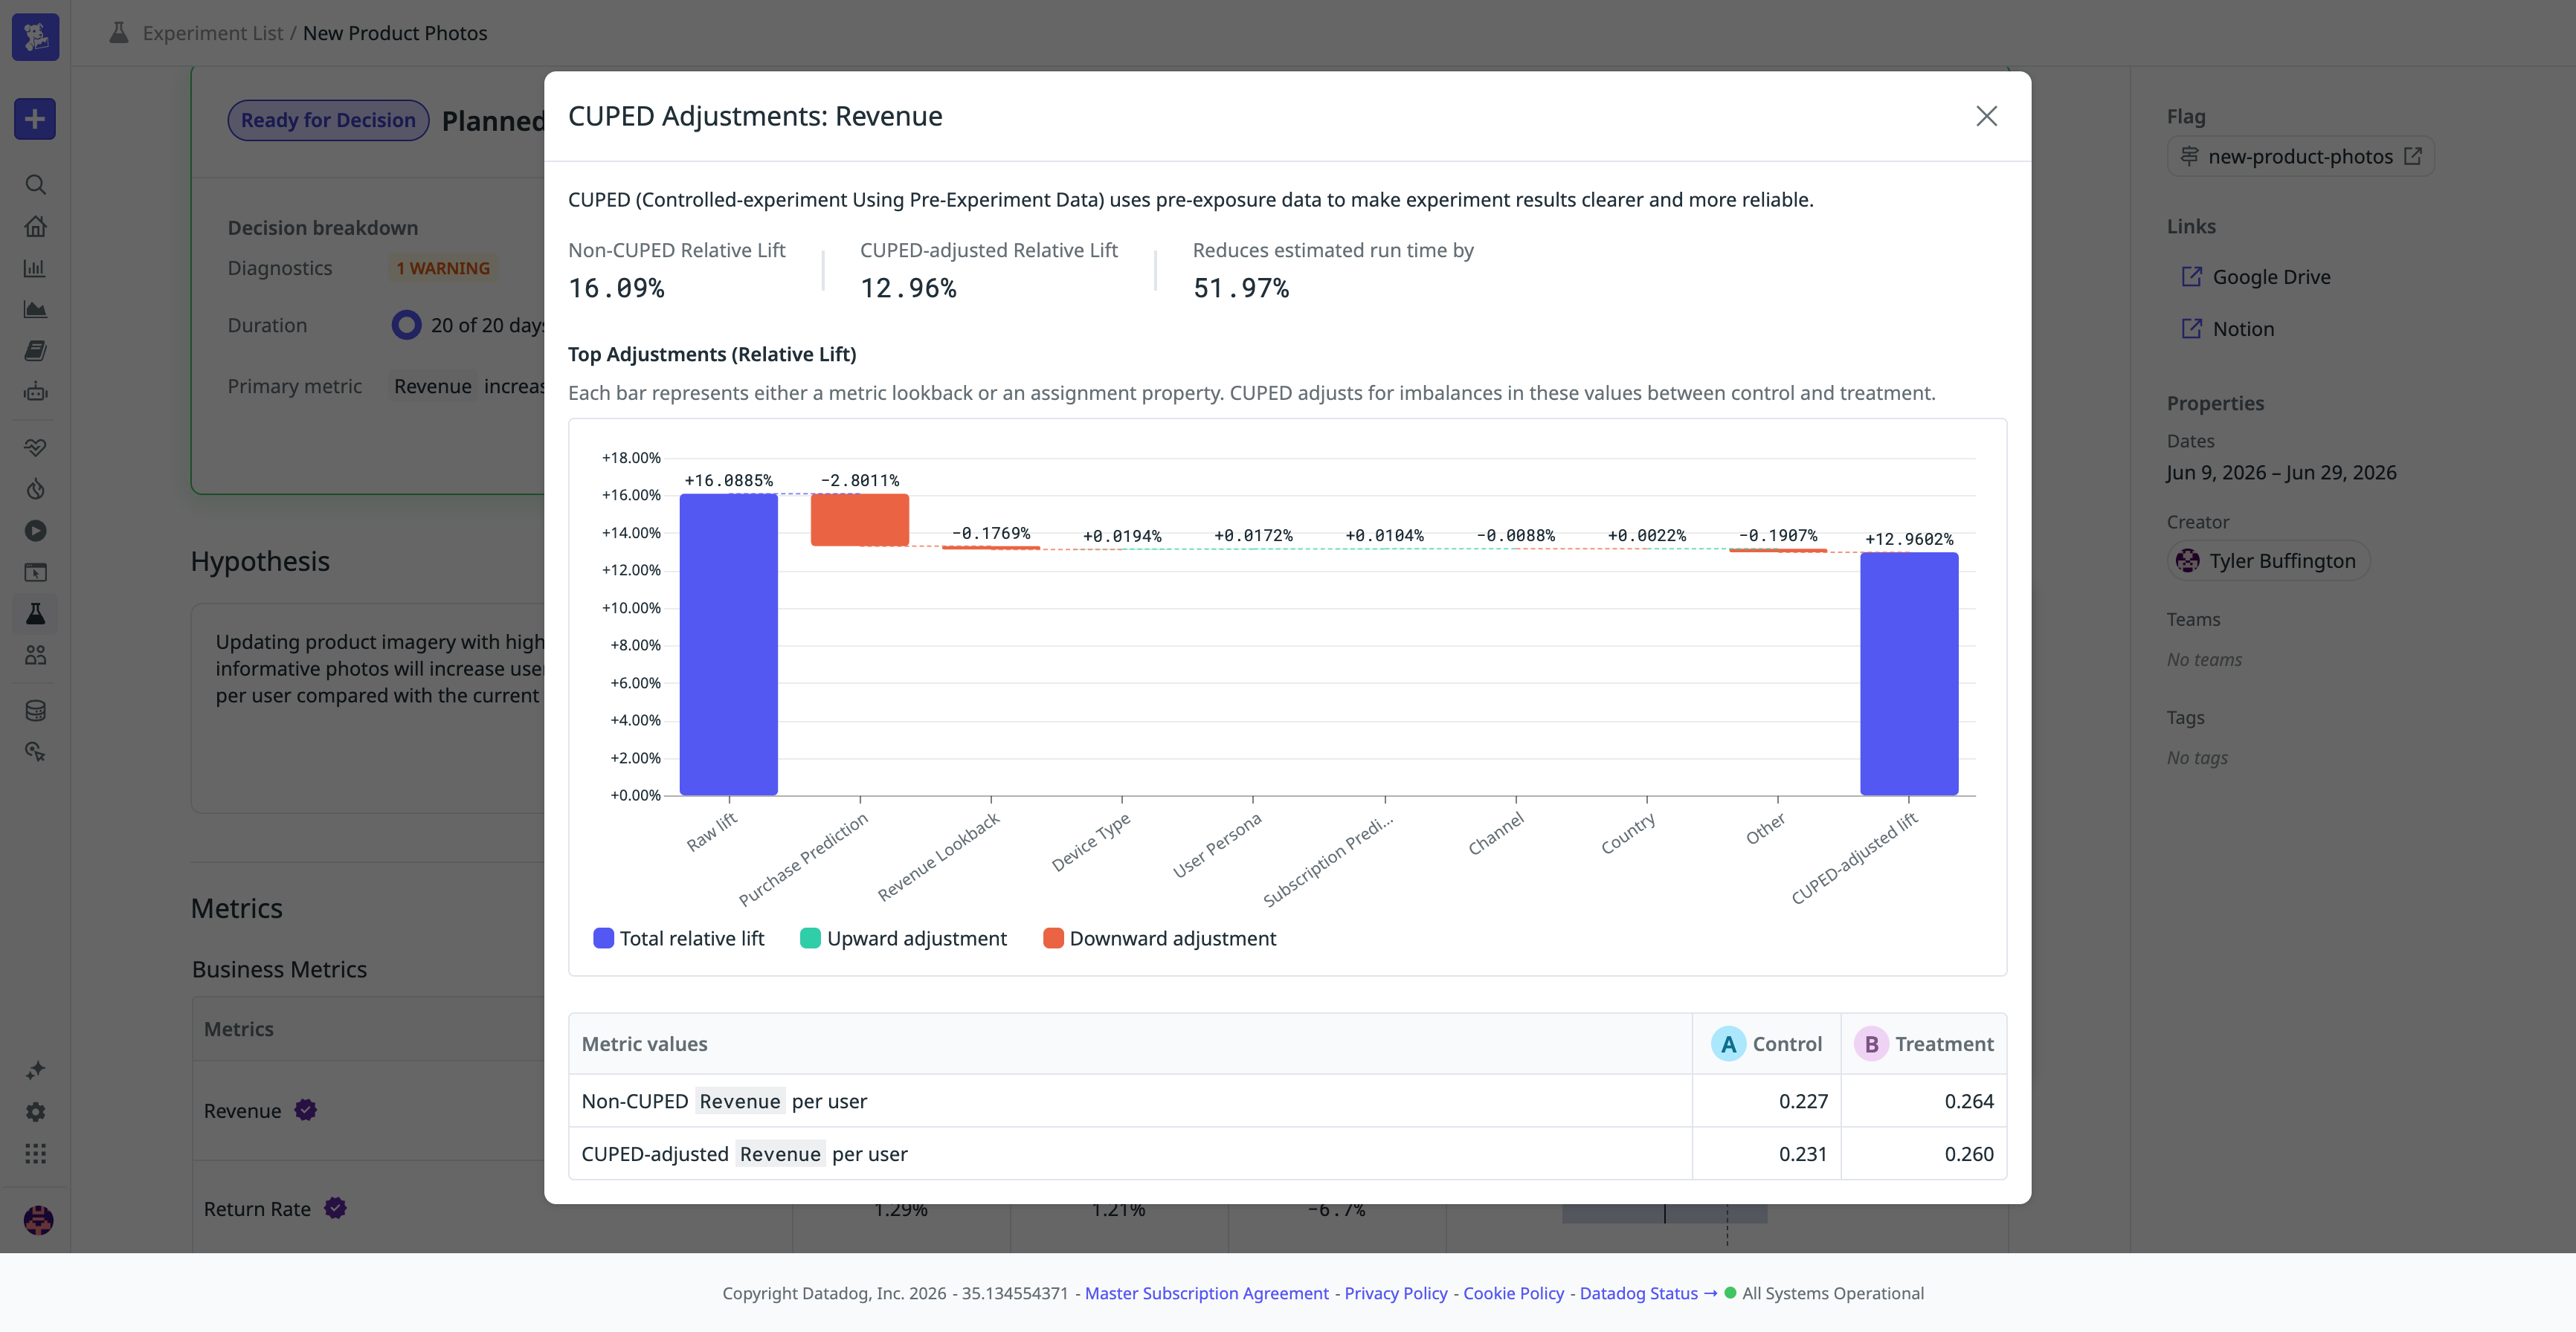Click the Experiment List breadcrumb
The height and width of the screenshot is (1332, 2576).
click(213, 33)
